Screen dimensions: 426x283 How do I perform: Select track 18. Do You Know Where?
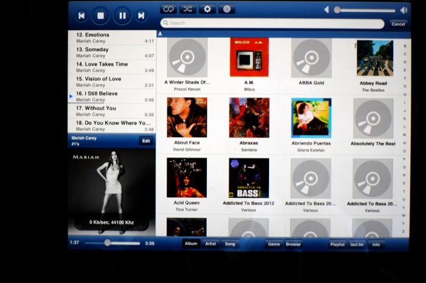tap(112, 126)
